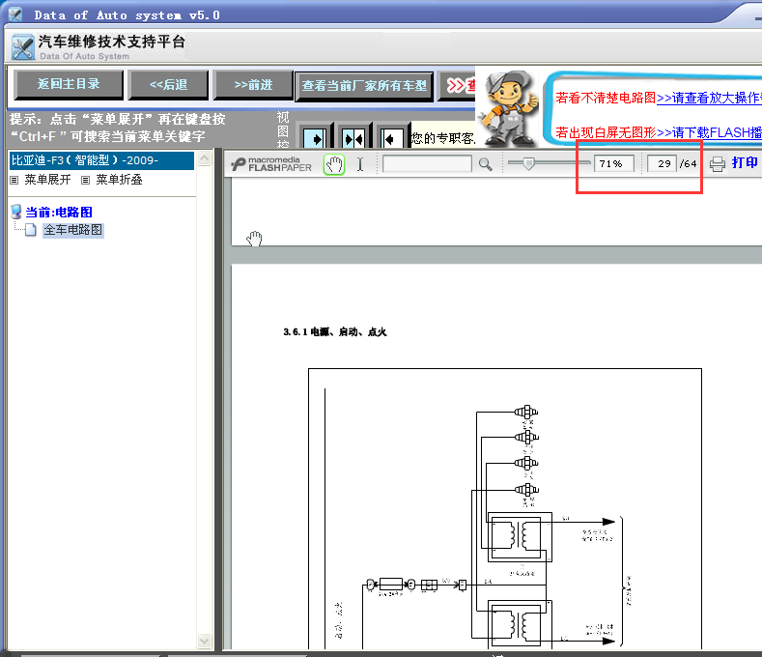Click the 汽车维修技术支持平台 wrench logo icon

[23, 47]
